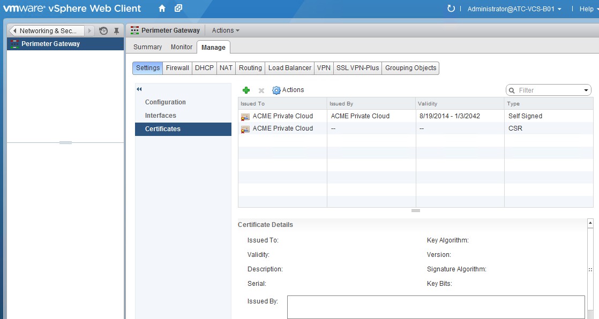Select Perimeter Gateway in the navigator
Screen dimensions: 599x319
[65, 44]
